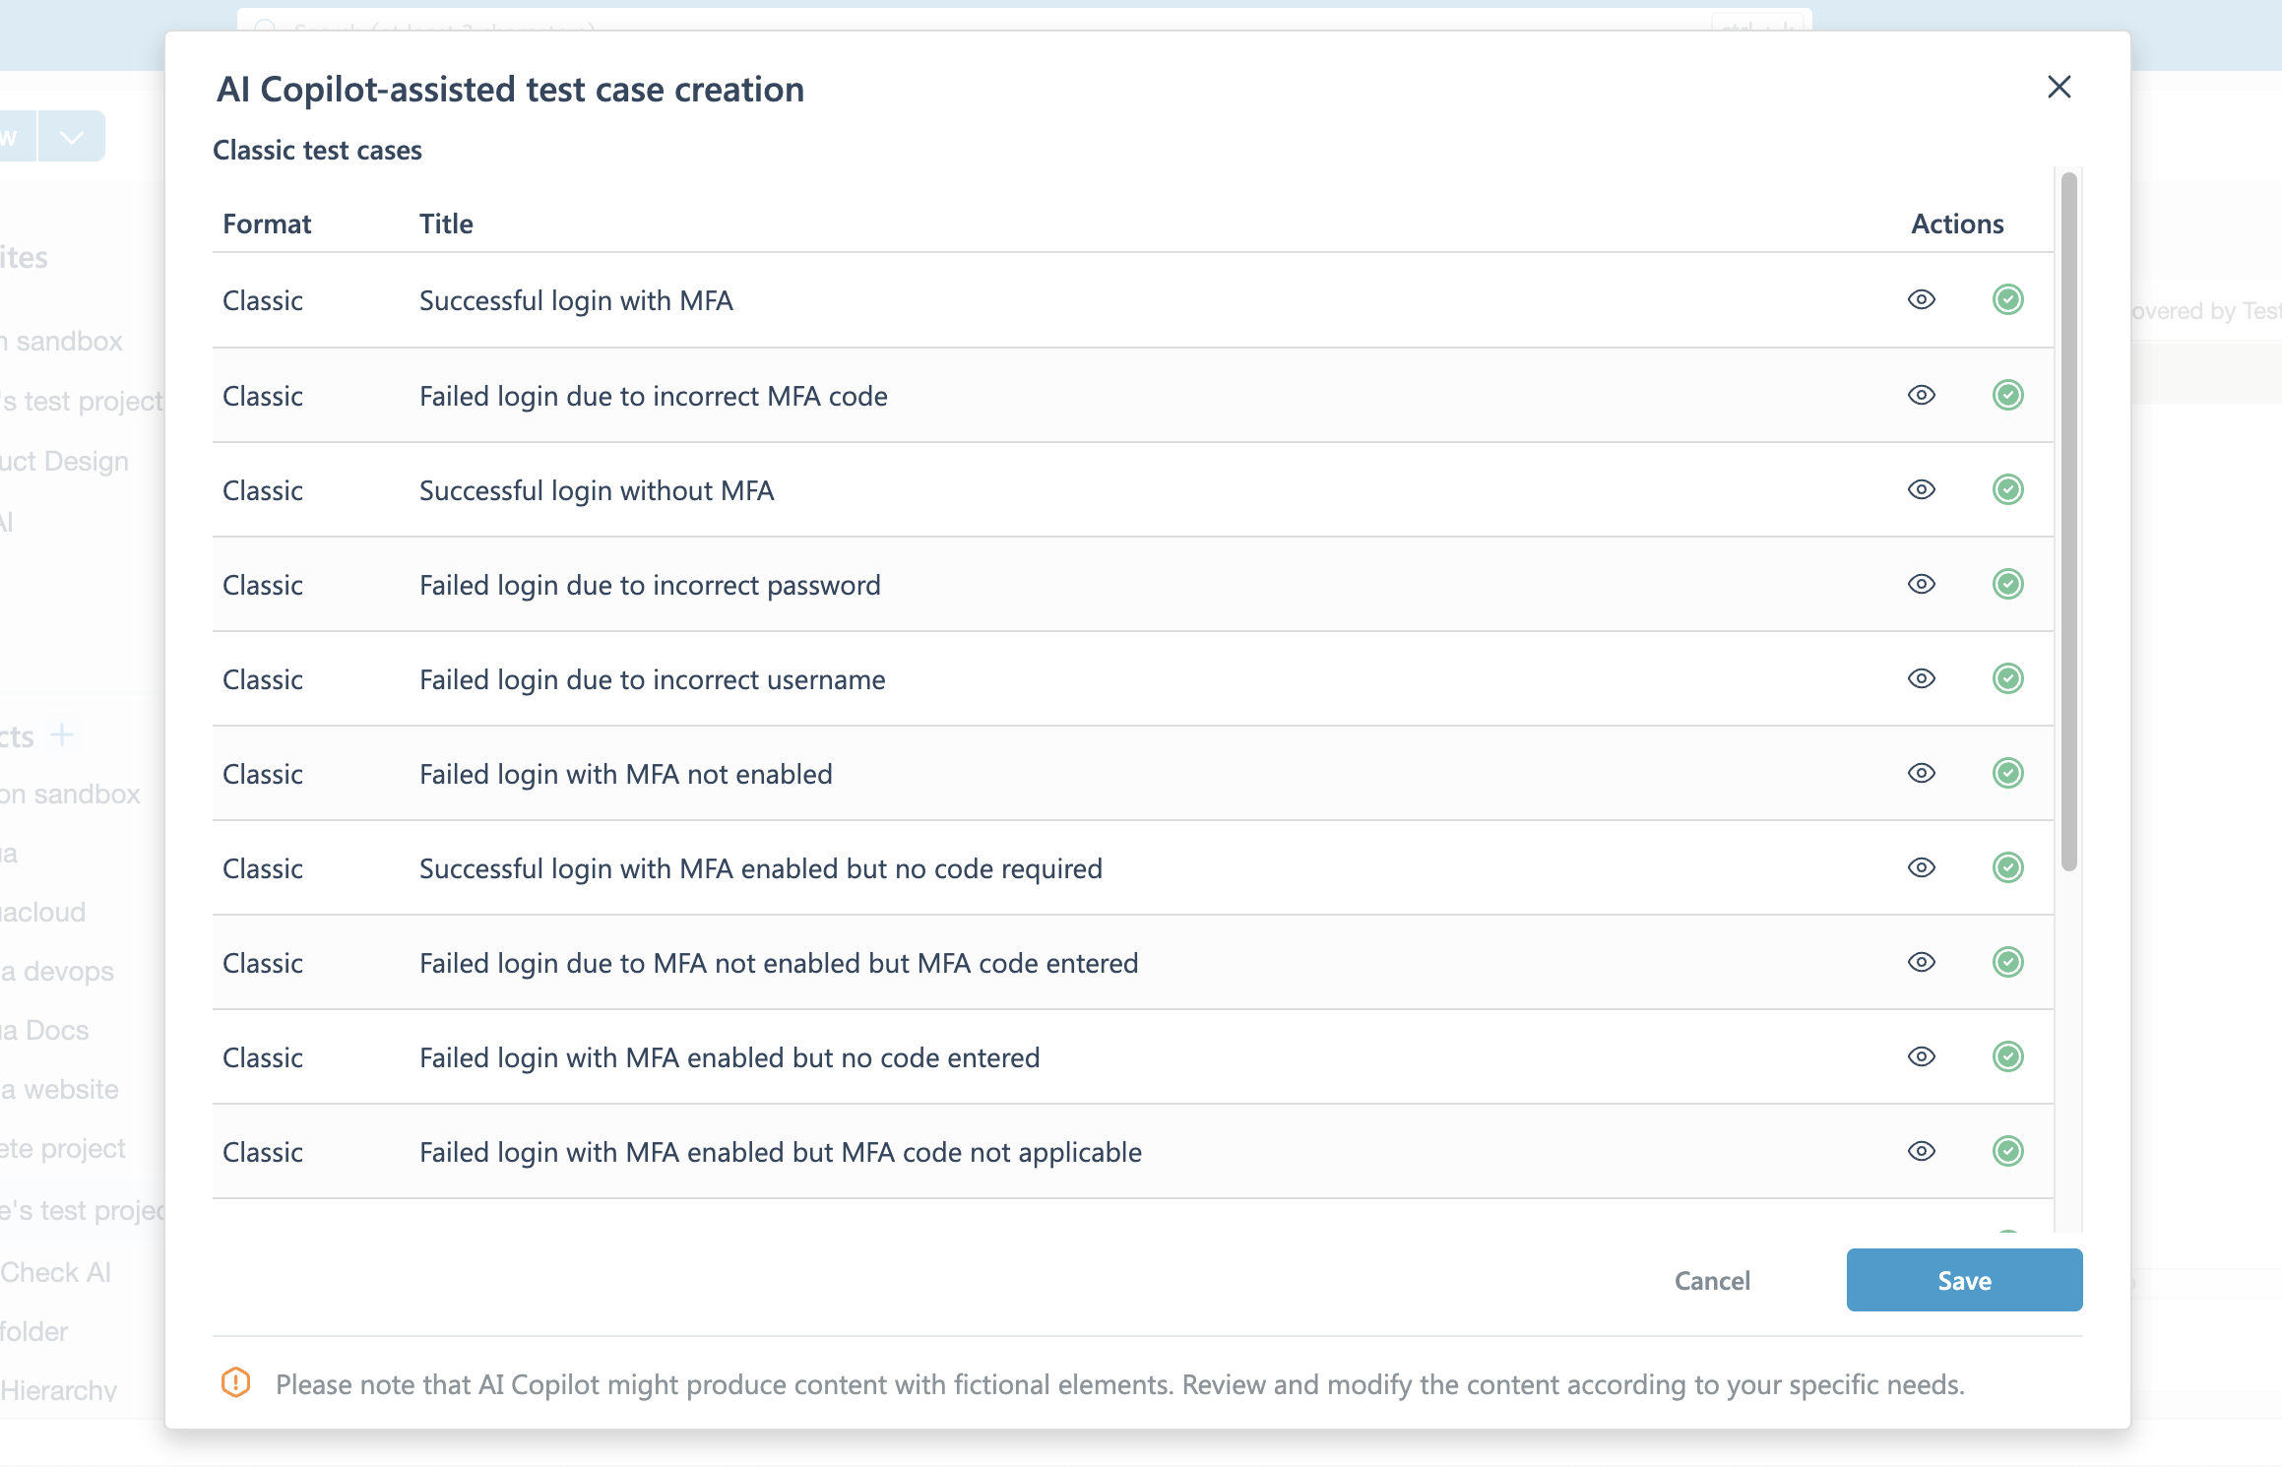Click the test case list vertical scrollbar
2282x1467 pixels.
tap(2068, 522)
